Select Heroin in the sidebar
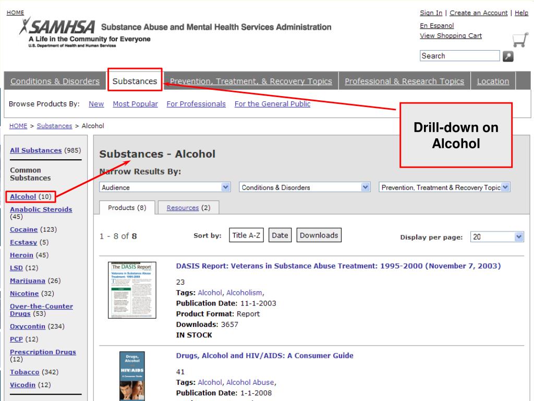The width and height of the screenshot is (534, 401). point(21,255)
